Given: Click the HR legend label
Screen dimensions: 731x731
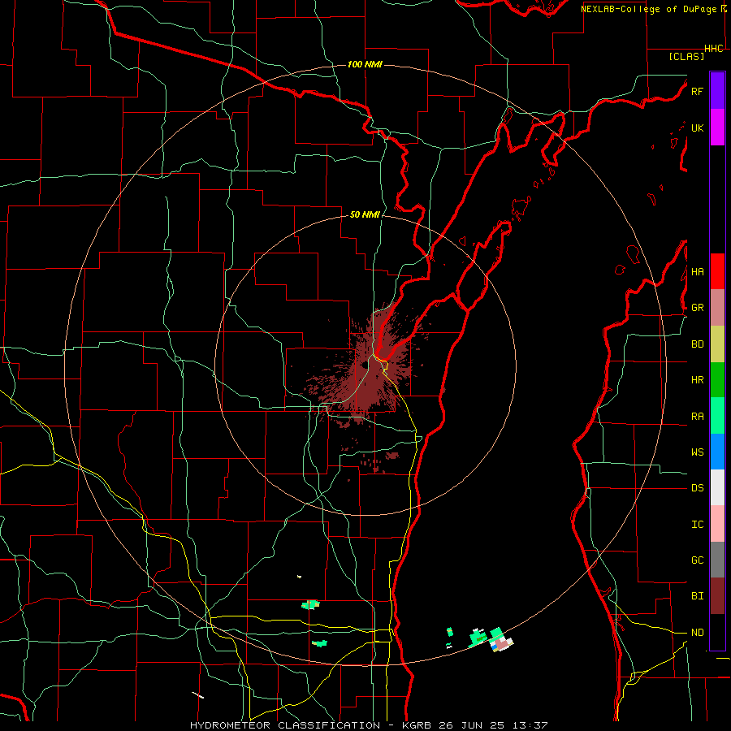Looking at the screenshot, I should click(x=697, y=380).
